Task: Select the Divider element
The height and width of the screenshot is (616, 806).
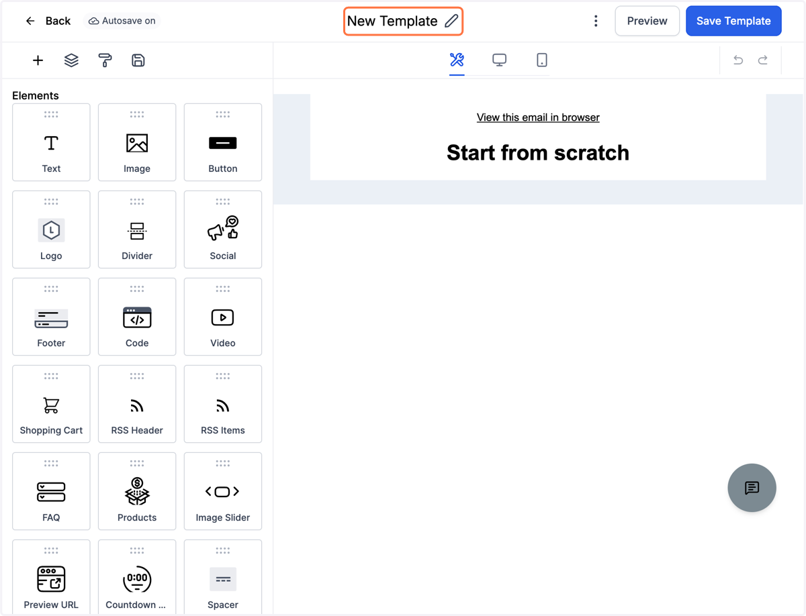Action: 137,229
